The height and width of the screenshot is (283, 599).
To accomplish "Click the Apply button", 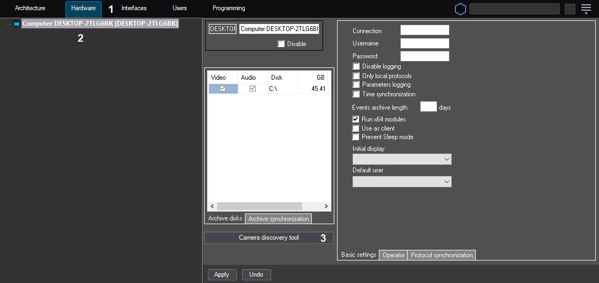I will (222, 274).
